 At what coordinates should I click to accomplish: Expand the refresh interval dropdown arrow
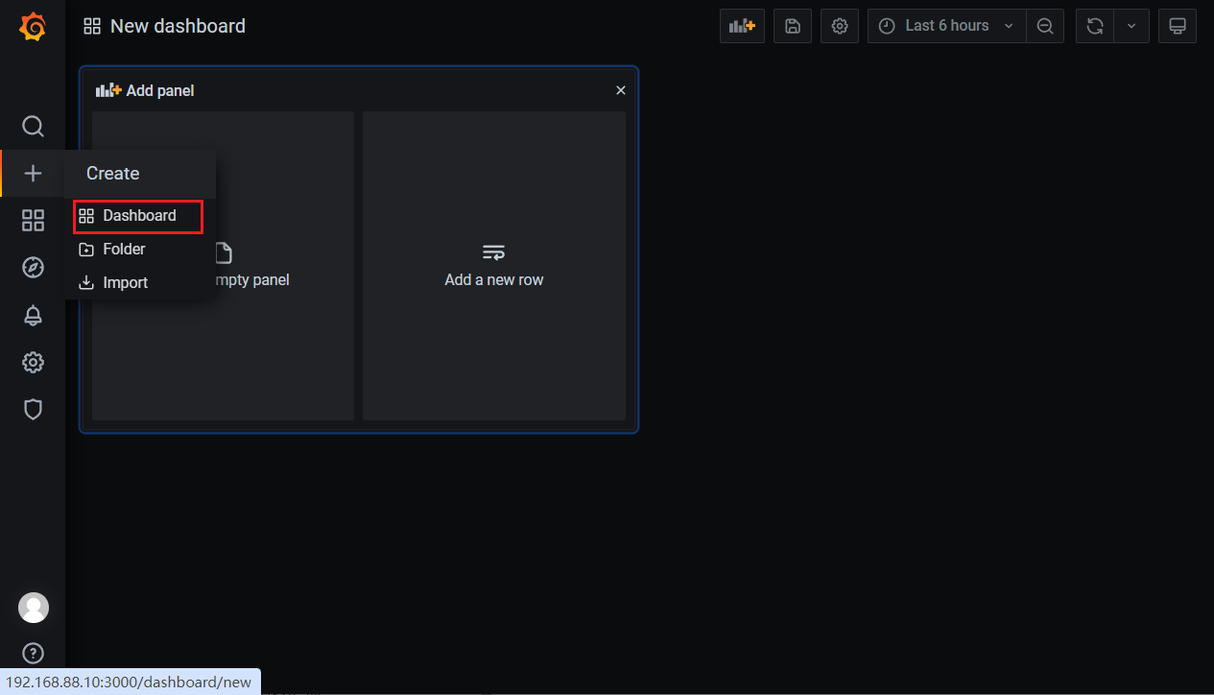click(1131, 26)
